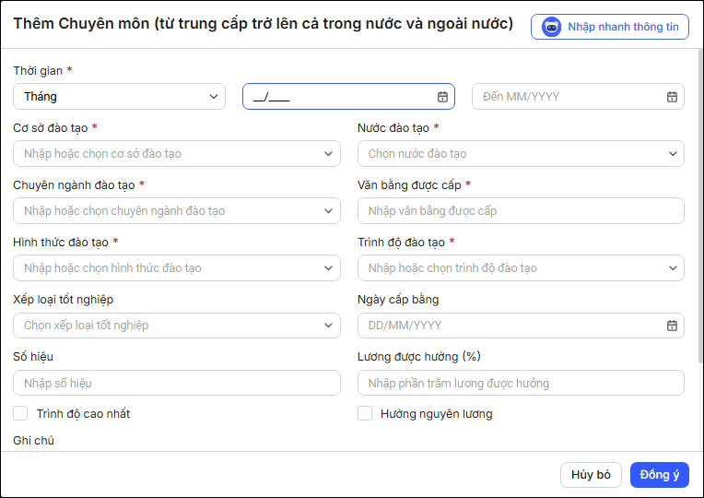Open calendar icon for Ngày cấp bằng

672,326
